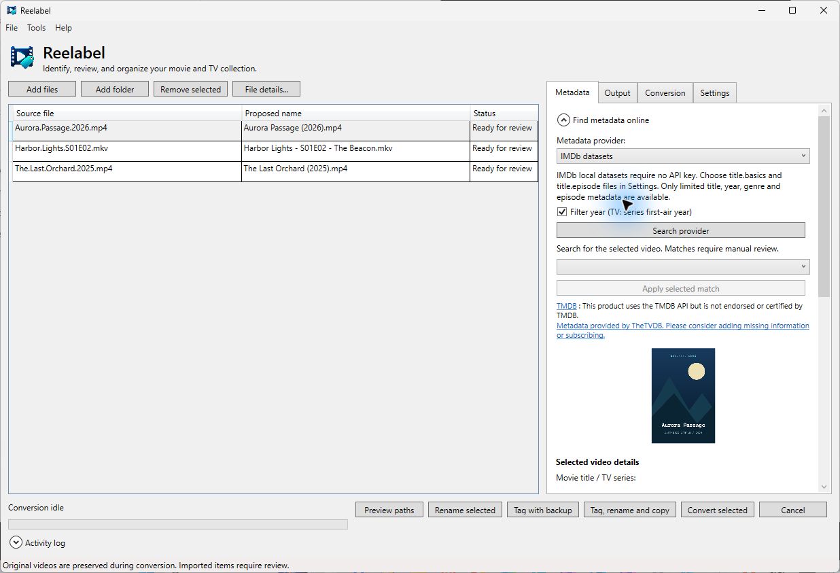Open the Tools menu
The image size is (840, 573).
tap(36, 28)
